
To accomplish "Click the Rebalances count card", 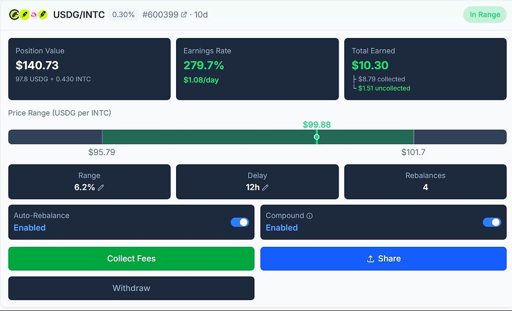I will 425,182.
